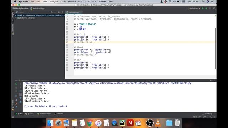
Task: Hide the Project panel with the hide icon
Action: point(63,12)
